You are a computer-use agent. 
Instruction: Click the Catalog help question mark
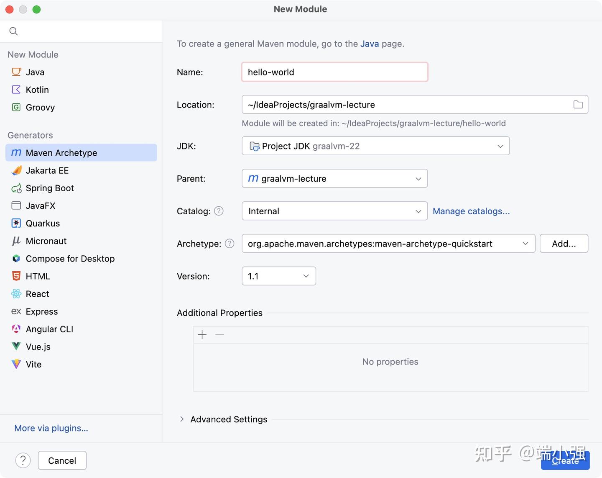(x=219, y=211)
